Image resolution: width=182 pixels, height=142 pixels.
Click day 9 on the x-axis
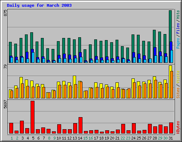54,138
